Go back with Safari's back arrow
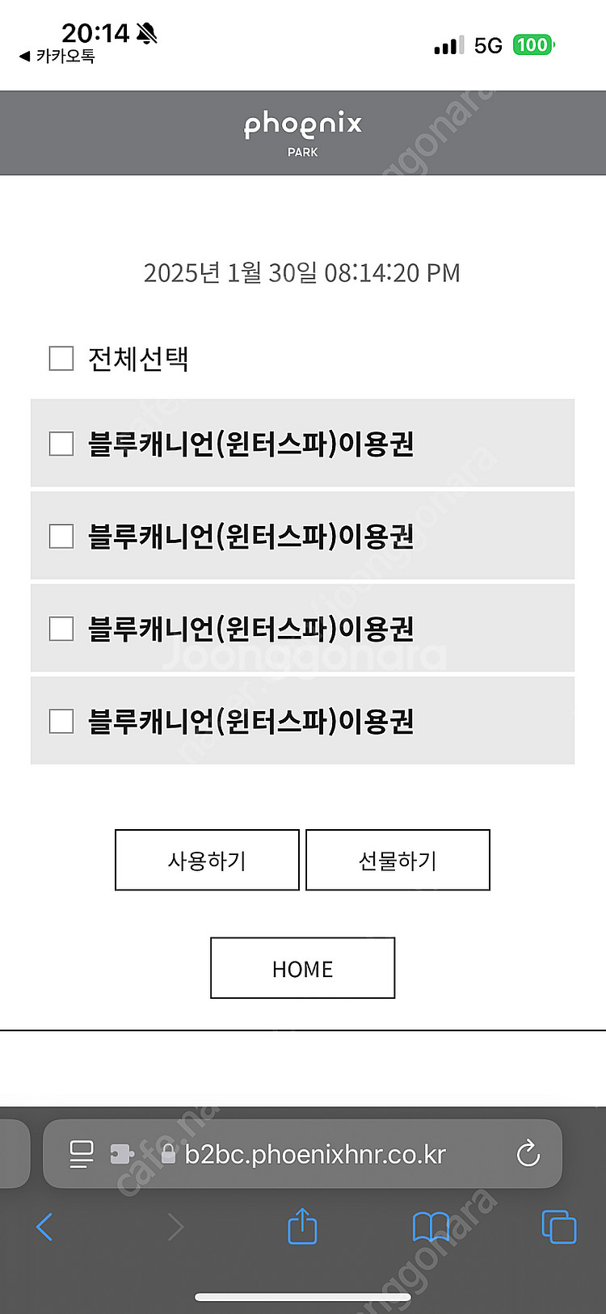Image resolution: width=606 pixels, height=1314 pixels. [x=45, y=1227]
